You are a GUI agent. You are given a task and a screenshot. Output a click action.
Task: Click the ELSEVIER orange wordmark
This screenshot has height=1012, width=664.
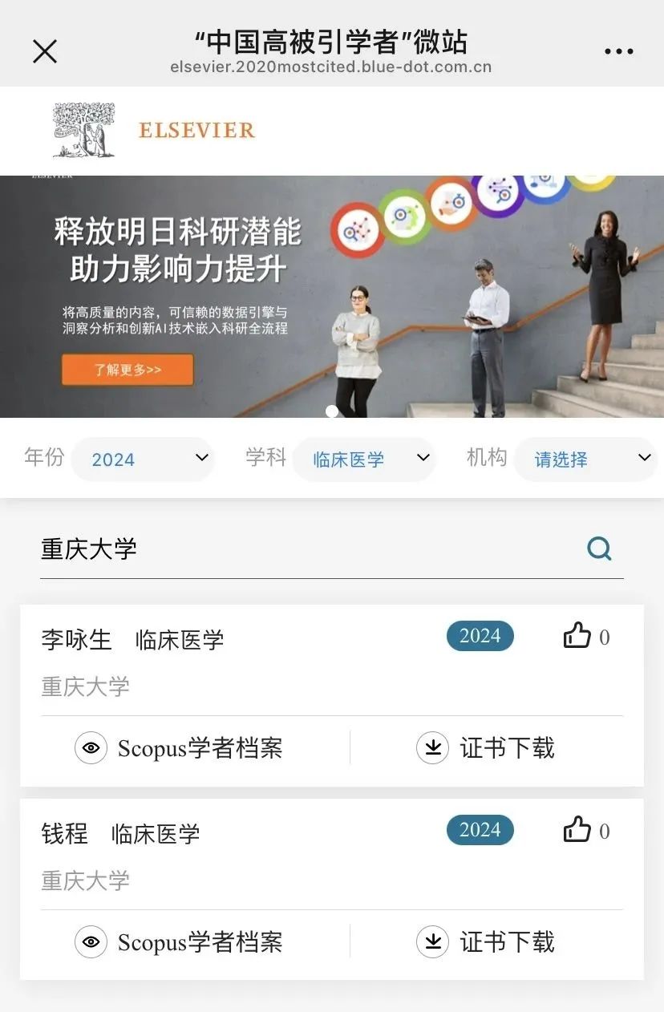tap(196, 130)
